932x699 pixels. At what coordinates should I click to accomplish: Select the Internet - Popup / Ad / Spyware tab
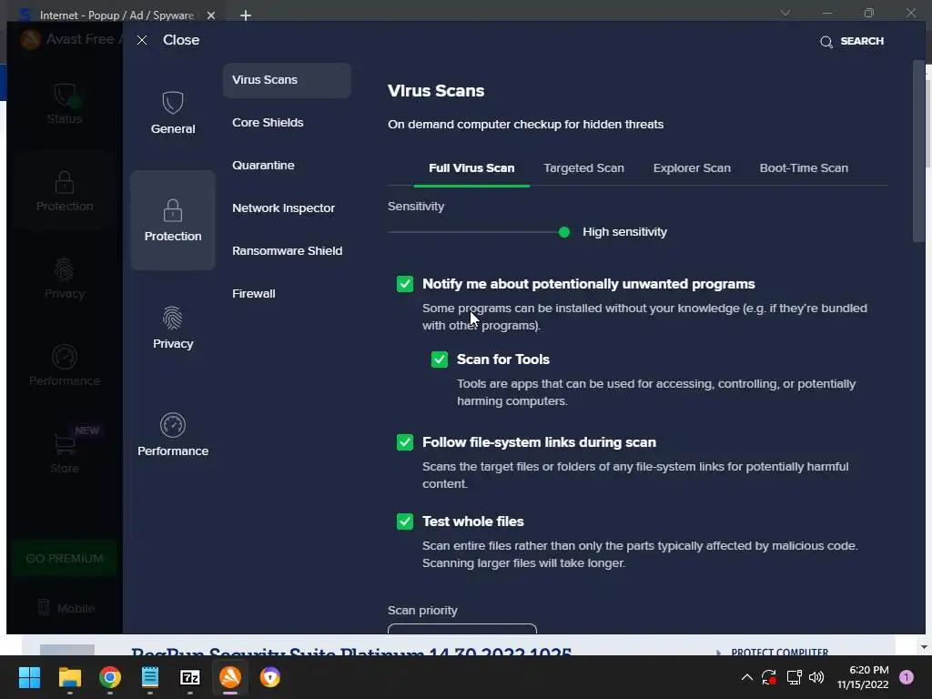pos(116,15)
